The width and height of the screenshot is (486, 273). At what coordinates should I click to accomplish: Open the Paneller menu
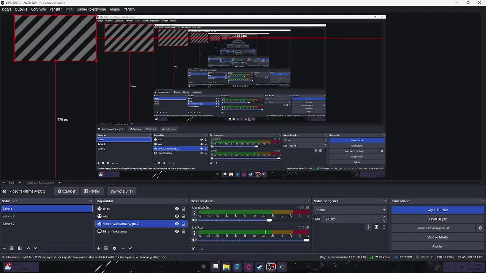[x=56, y=9]
